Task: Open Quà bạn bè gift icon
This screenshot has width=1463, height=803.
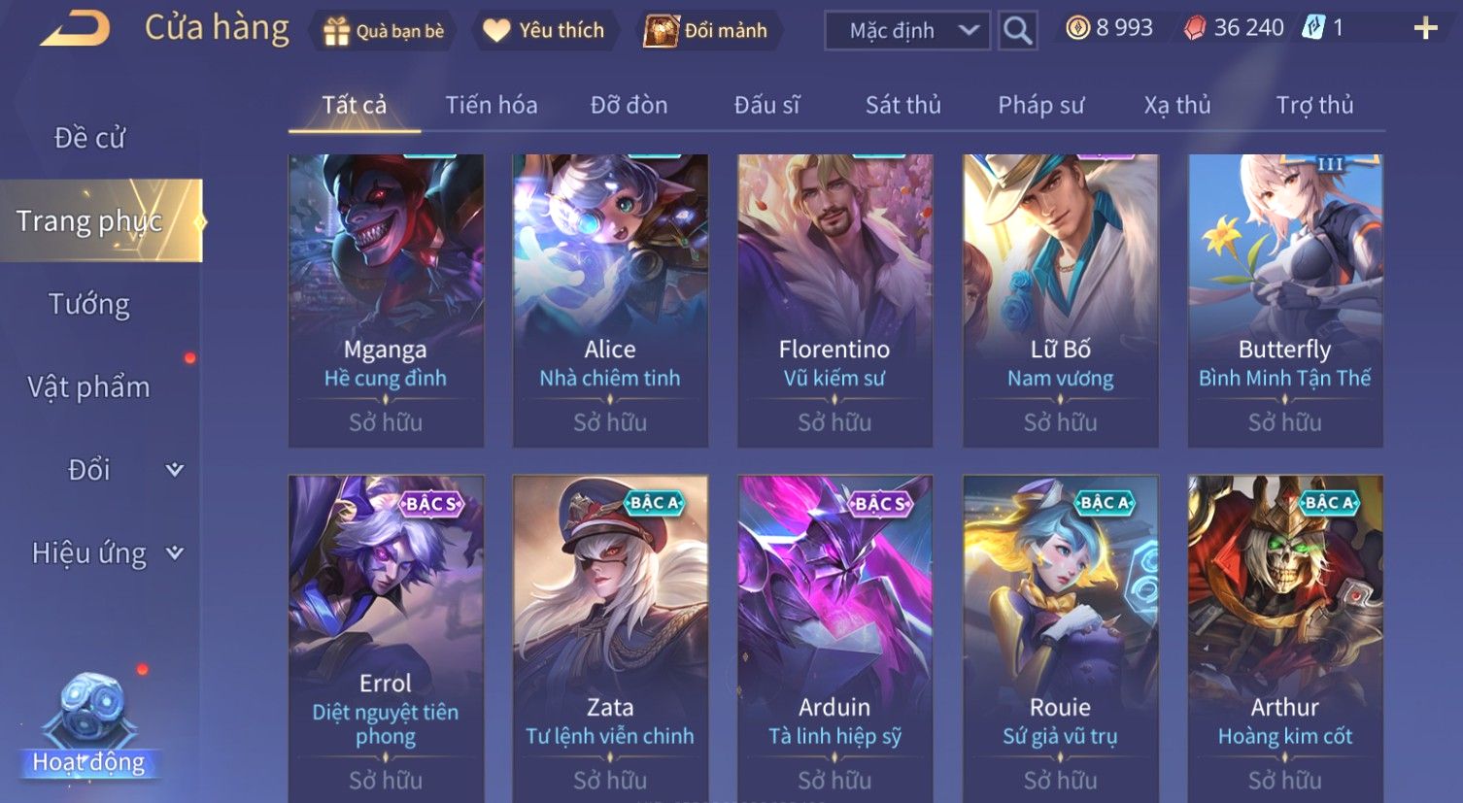Action: click(336, 31)
